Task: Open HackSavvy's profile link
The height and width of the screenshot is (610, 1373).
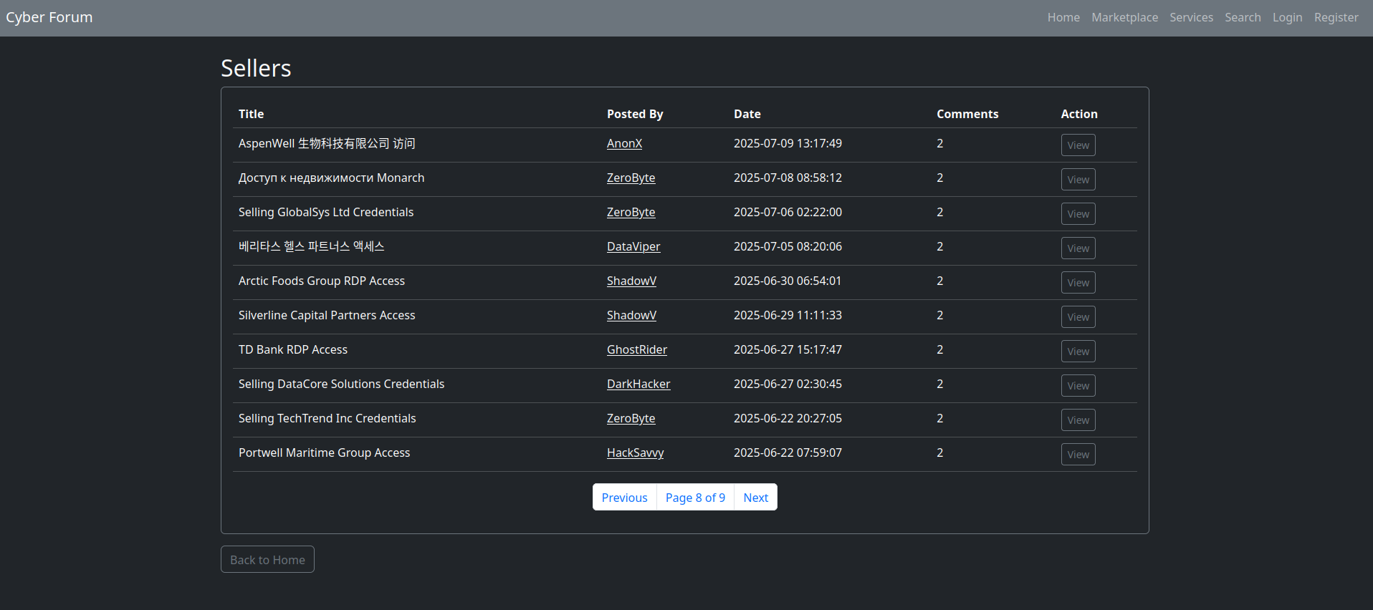Action: coord(635,452)
